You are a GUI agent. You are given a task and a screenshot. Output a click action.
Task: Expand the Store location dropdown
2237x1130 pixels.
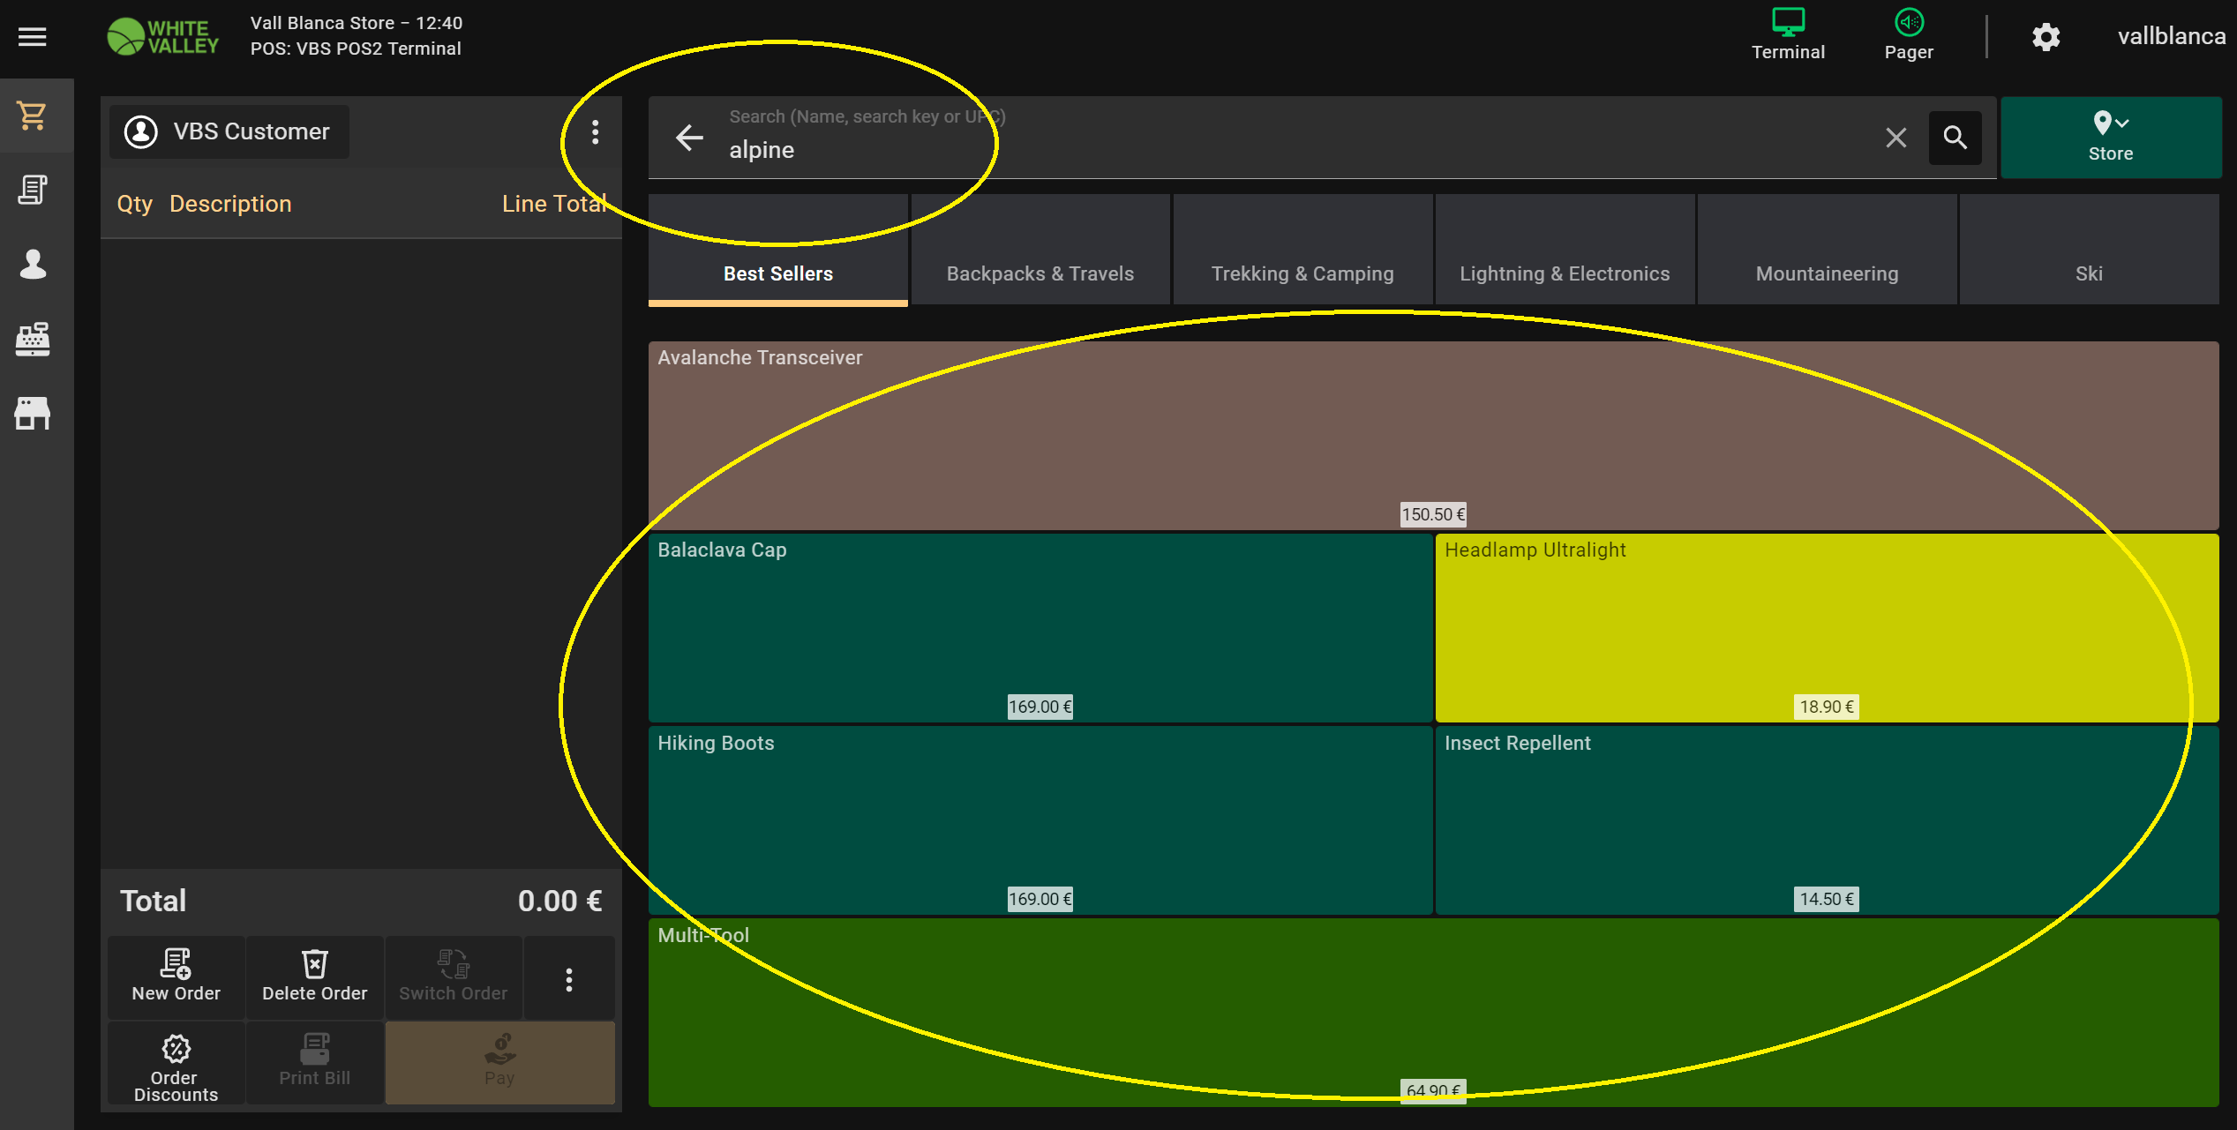(x=2110, y=138)
